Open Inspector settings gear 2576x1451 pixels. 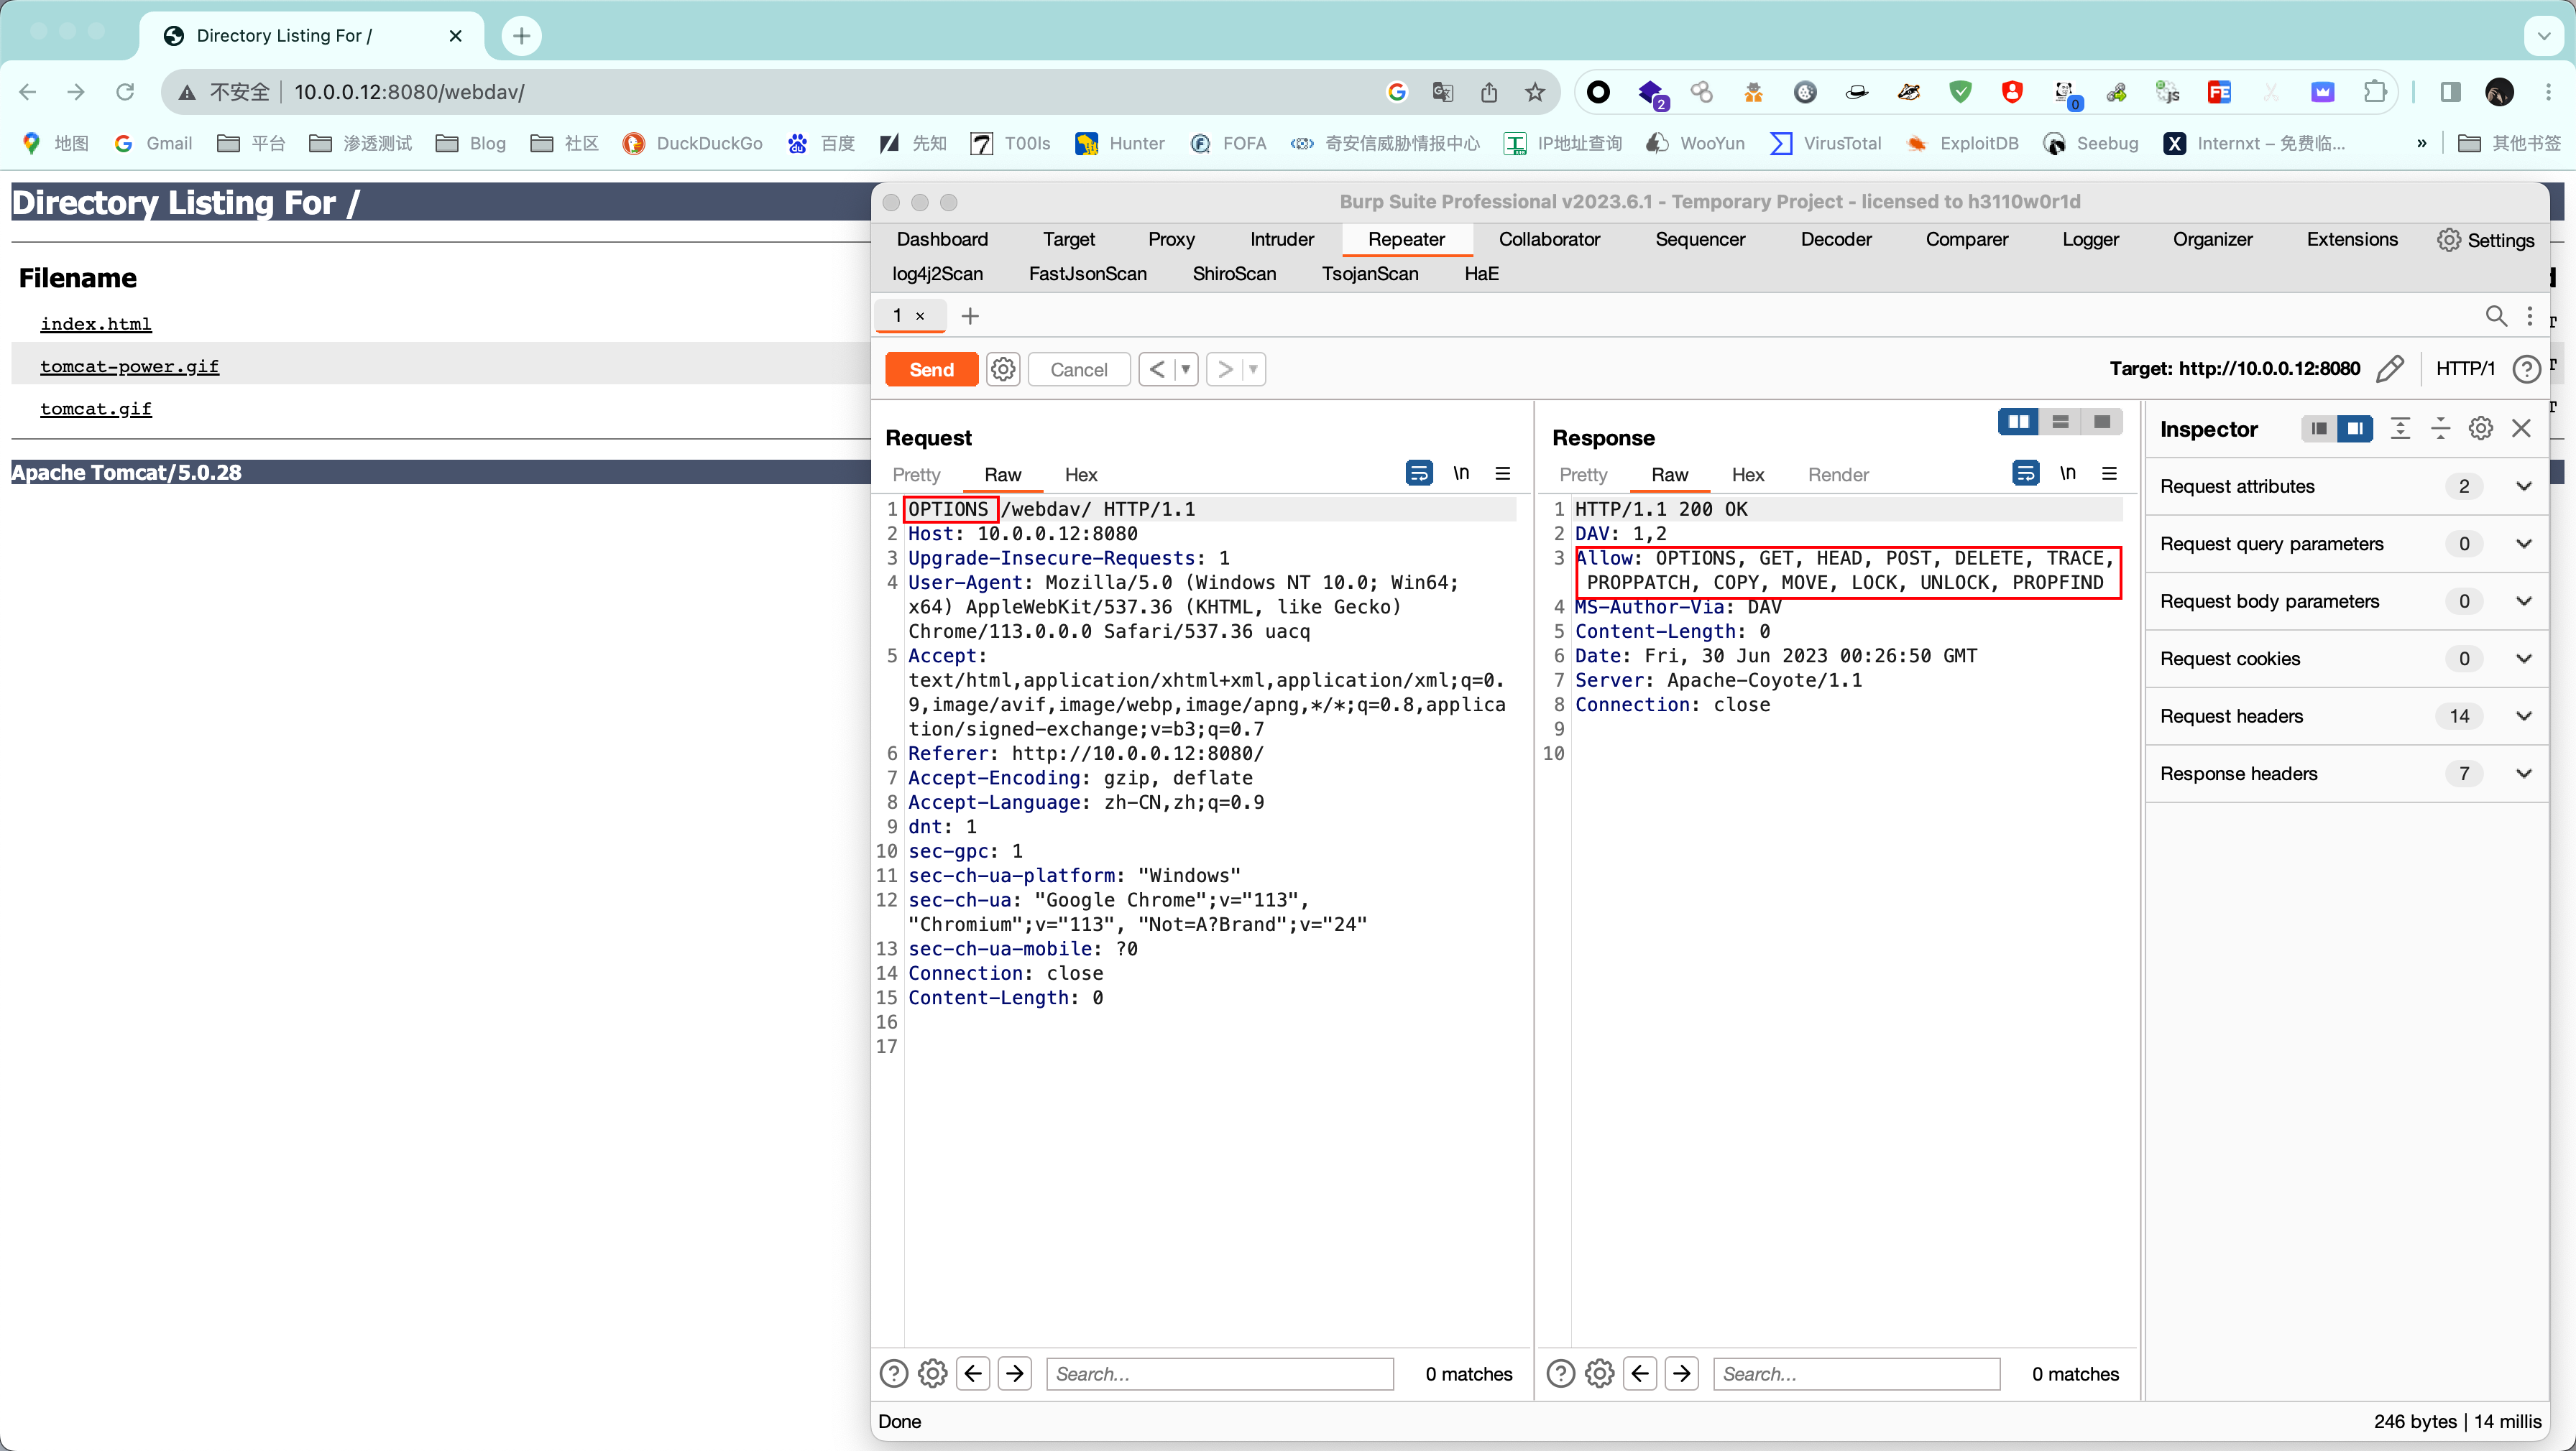[2481, 429]
